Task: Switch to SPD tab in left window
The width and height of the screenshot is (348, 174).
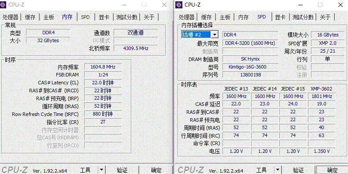Action: [x=85, y=17]
